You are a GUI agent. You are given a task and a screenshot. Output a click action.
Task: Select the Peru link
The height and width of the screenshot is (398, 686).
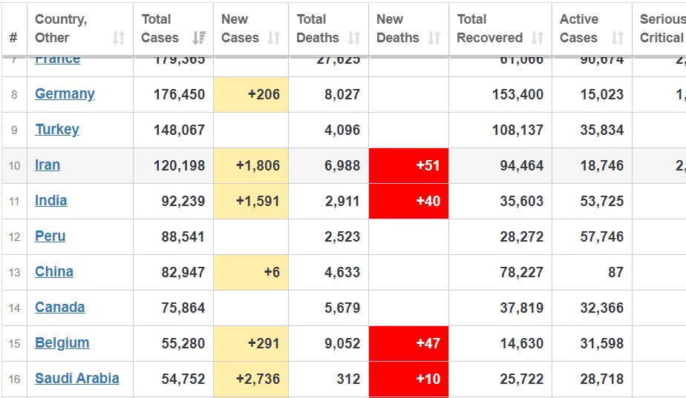(x=50, y=236)
